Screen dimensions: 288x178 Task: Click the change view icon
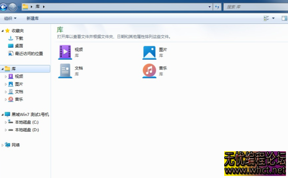point(266,18)
